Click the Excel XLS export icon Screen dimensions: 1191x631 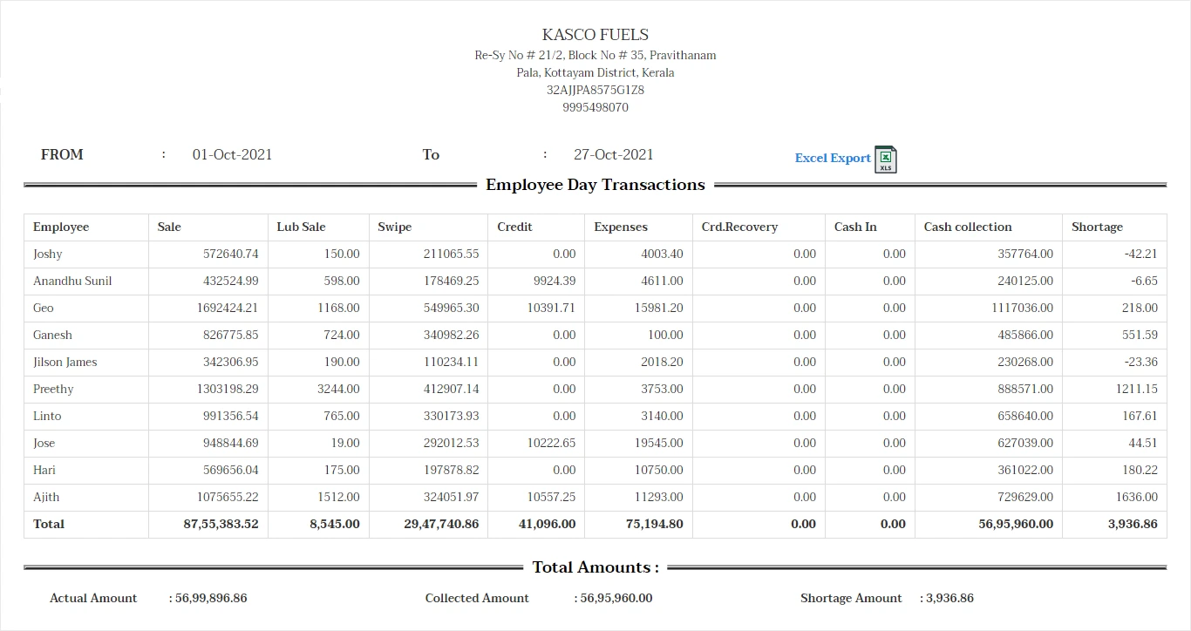886,159
